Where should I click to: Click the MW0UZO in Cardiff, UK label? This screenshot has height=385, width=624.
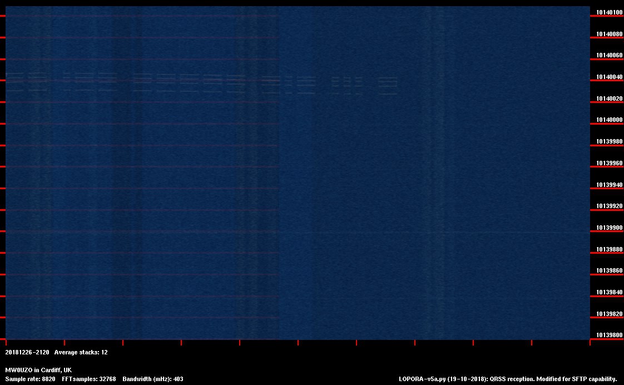38,370
